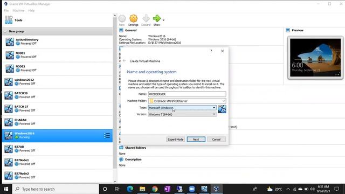
Task: Click the taskbar search box
Action: click(x=56, y=189)
